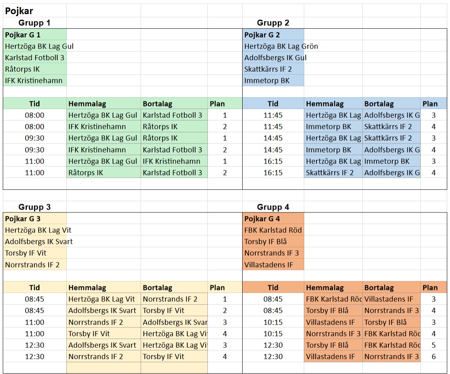Select home team "Råtorps IK" in 11:00 match
450x374 pixels.
(x=86, y=173)
